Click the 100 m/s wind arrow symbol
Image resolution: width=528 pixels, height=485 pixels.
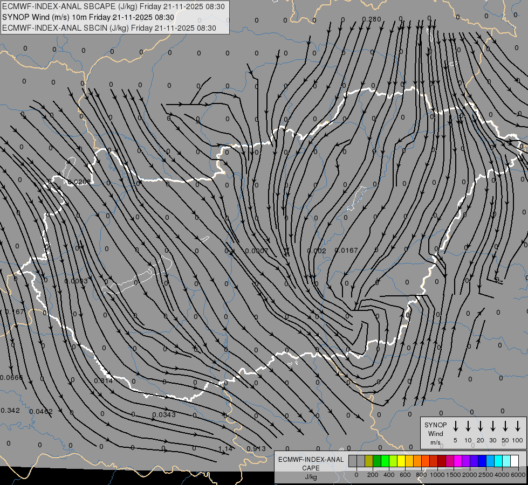click(x=518, y=426)
